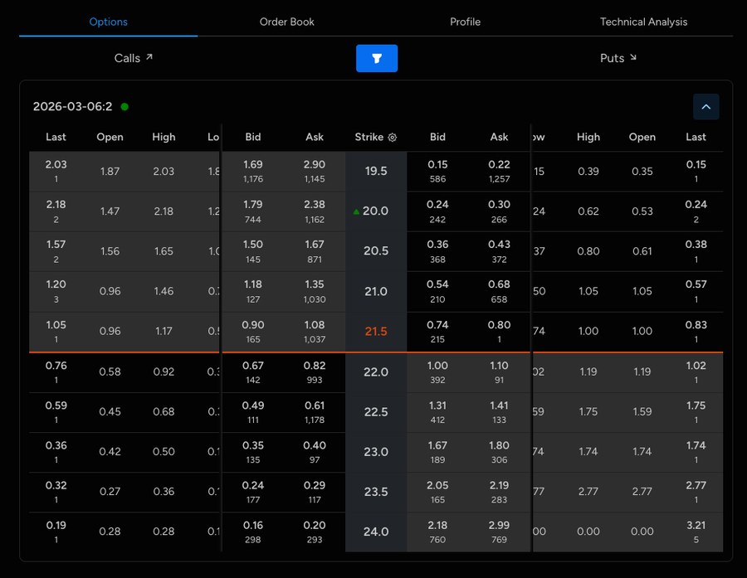The width and height of the screenshot is (747, 578).
Task: Click the 2026-03-06:2 expiry date label
Action: (x=72, y=107)
